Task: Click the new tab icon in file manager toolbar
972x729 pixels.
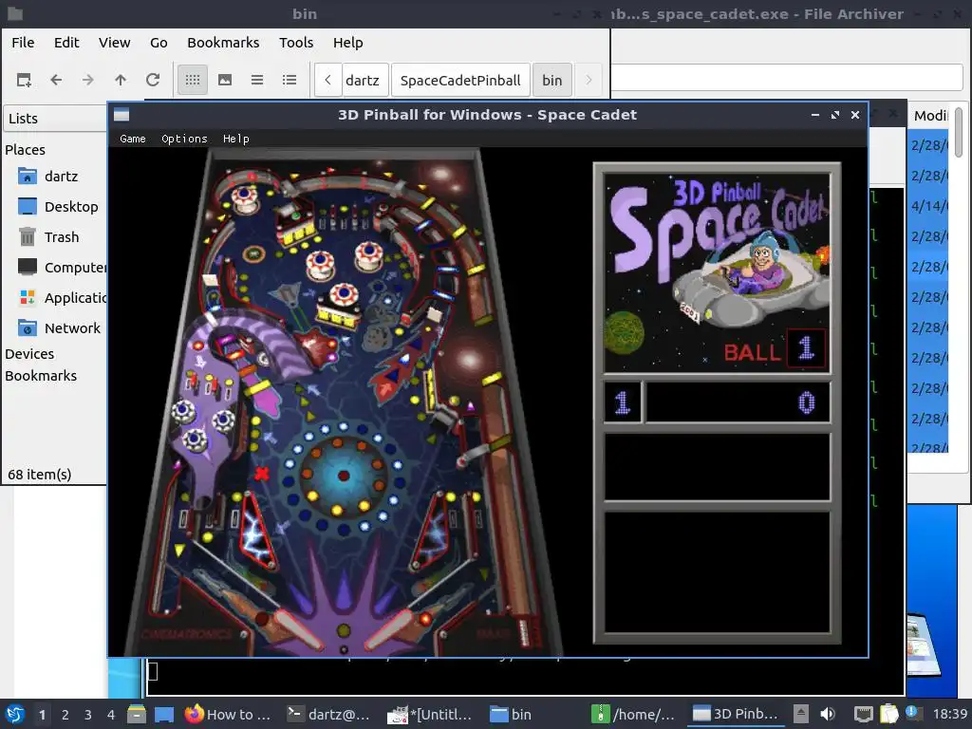Action: (24, 80)
